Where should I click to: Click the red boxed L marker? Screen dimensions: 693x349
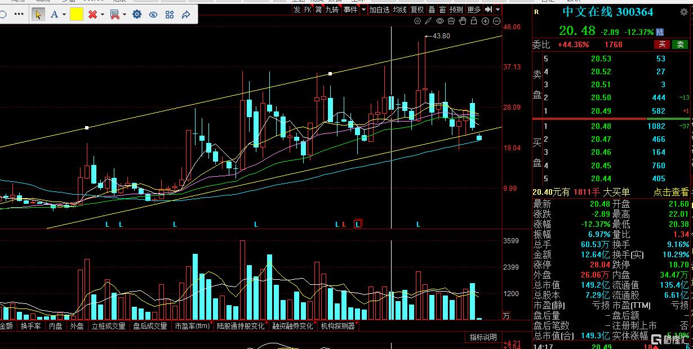357,224
